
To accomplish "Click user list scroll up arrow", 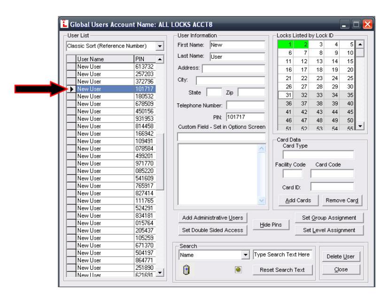I will (x=160, y=59).
